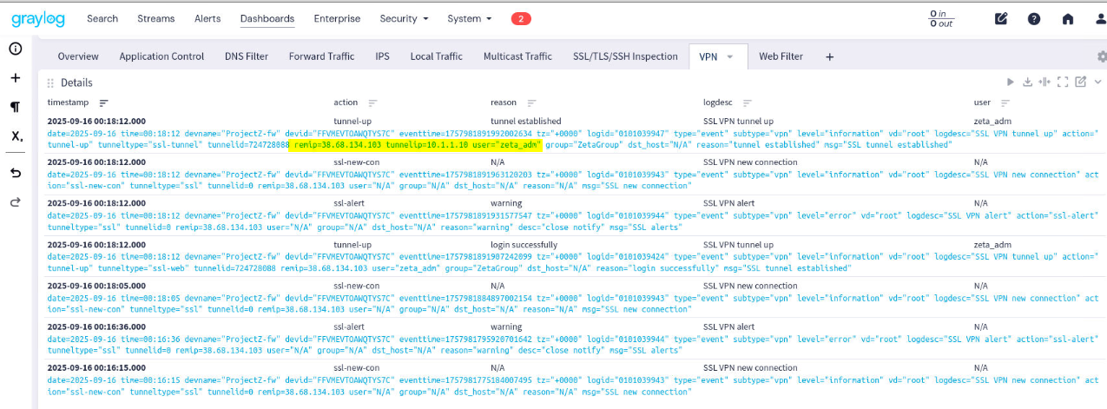Click ssl-new-con action in 00:18:05 row
The height and width of the screenshot is (409, 1107).
(x=356, y=286)
